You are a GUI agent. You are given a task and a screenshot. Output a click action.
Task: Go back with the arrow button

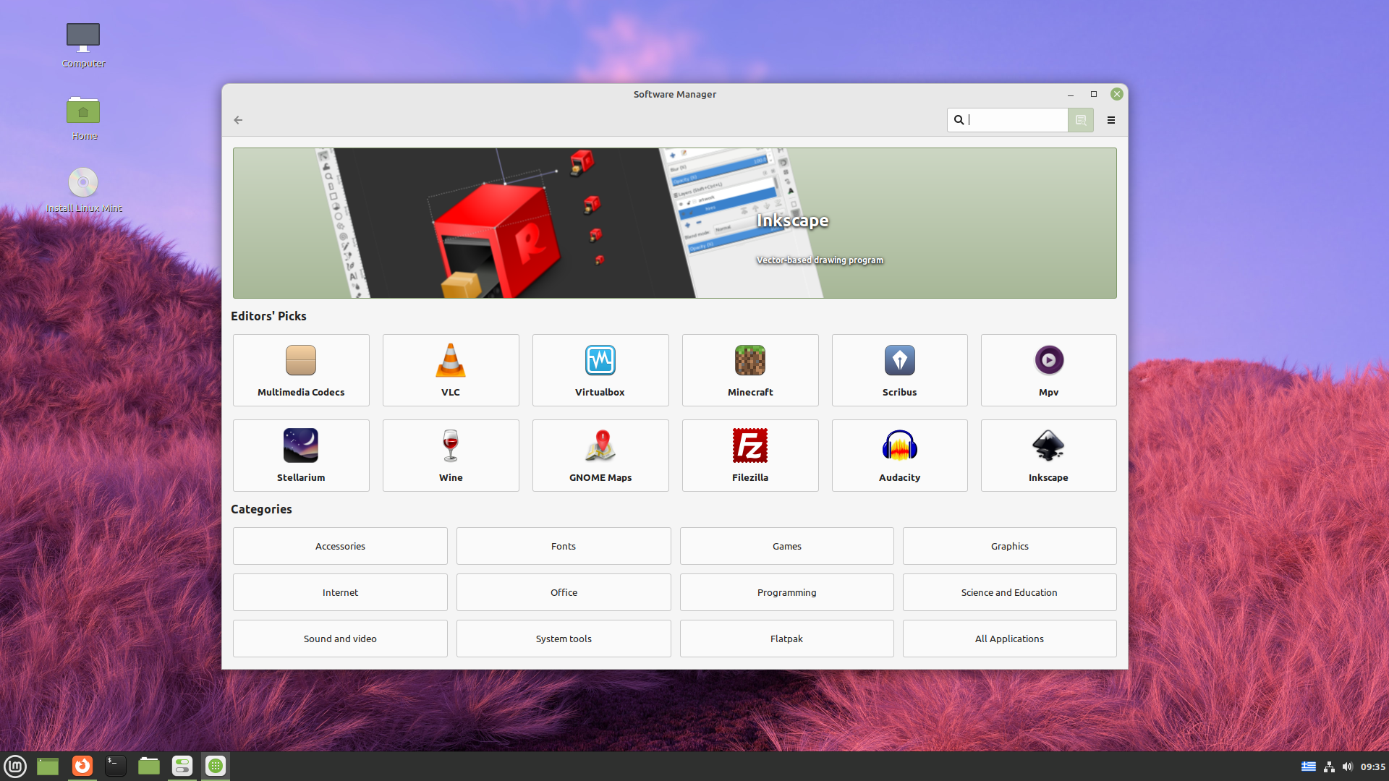pos(238,120)
